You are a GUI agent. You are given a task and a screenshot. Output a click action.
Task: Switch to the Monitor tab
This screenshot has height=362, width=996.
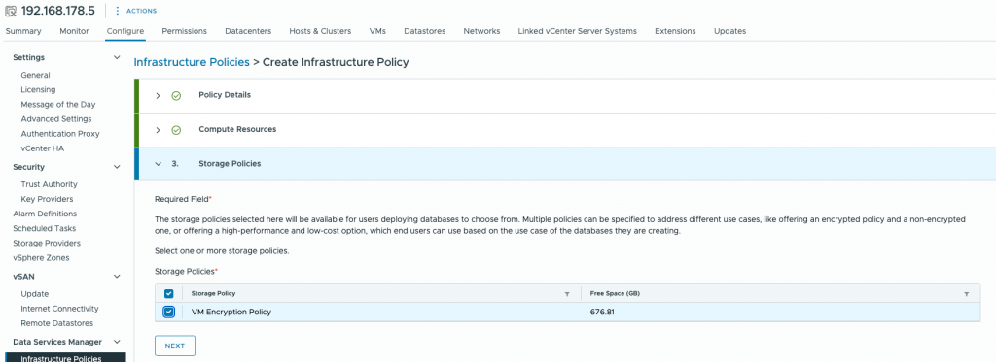pyautogui.click(x=74, y=31)
